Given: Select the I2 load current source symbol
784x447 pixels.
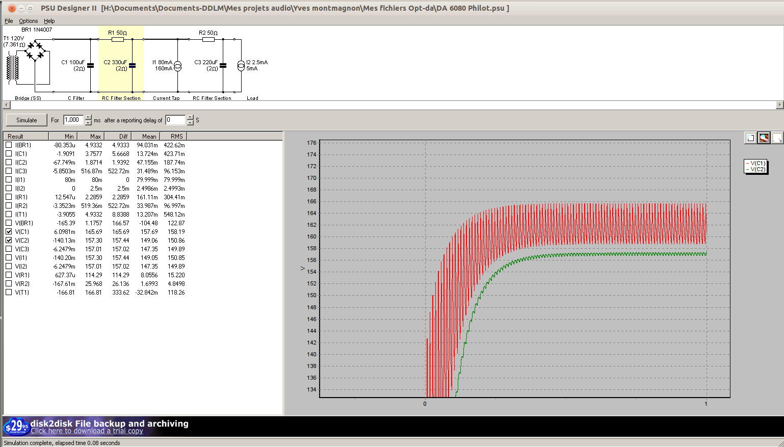Looking at the screenshot, I should [241, 65].
